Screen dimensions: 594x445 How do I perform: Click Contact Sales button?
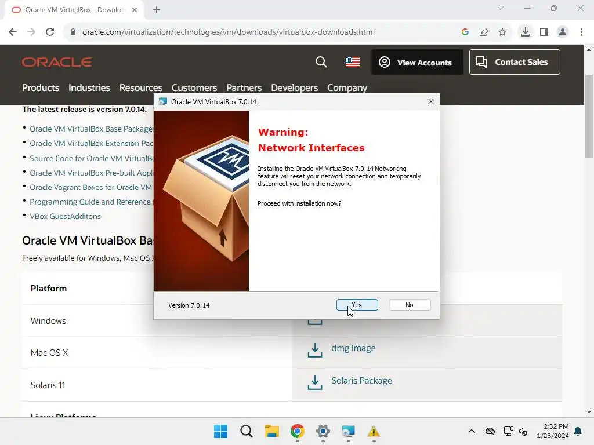point(515,62)
